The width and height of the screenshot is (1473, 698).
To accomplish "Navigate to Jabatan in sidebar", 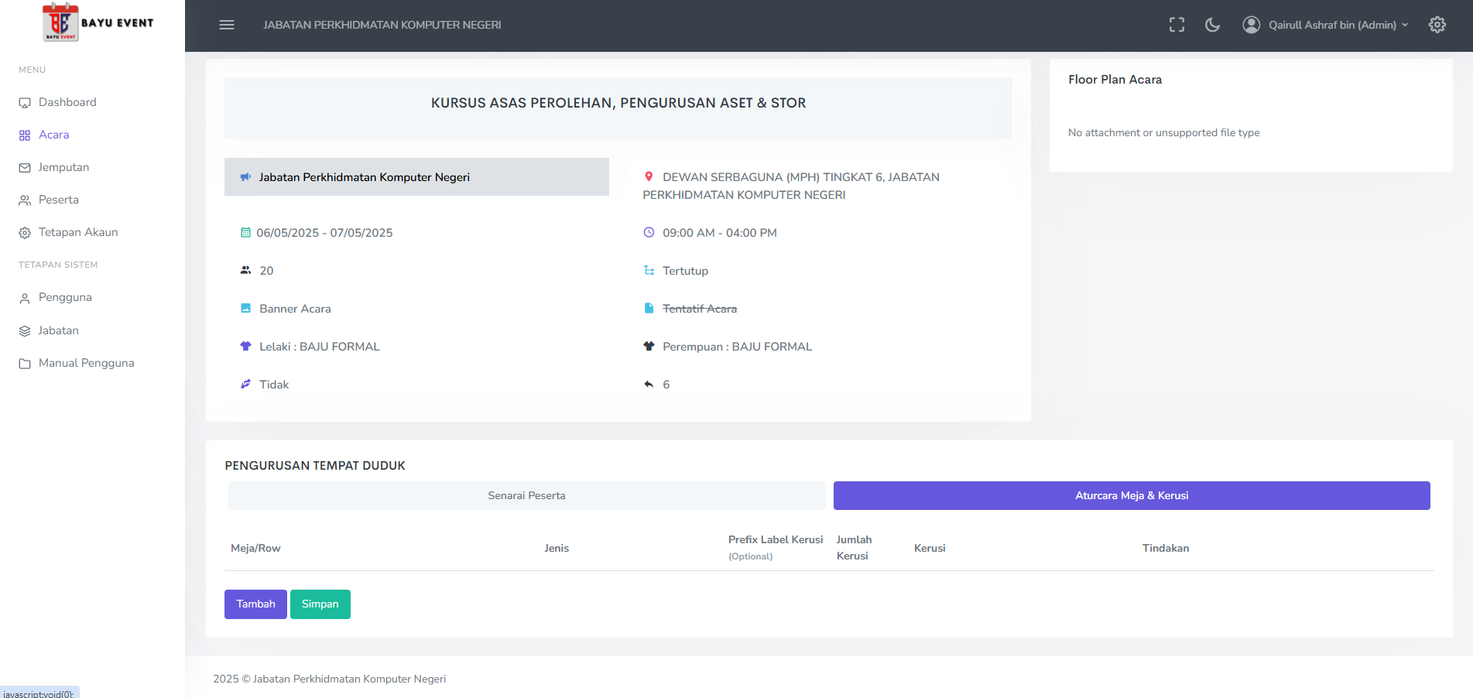I will (x=58, y=330).
